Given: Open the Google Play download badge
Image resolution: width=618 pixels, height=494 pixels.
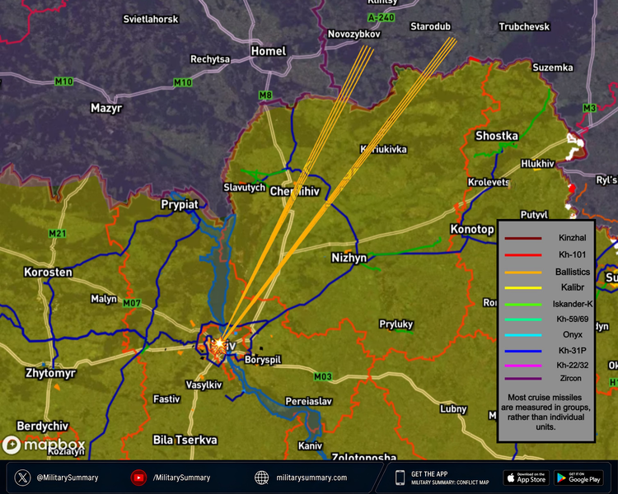Looking at the screenshot, I should point(578,478).
